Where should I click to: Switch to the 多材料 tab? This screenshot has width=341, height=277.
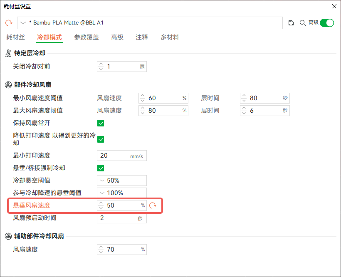point(170,37)
